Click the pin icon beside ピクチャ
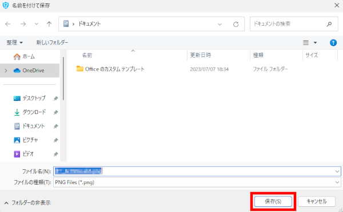The height and width of the screenshot is (212, 343). 55,140
